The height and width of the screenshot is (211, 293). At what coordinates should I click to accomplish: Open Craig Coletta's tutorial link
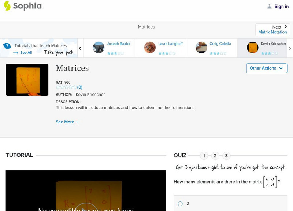click(x=220, y=44)
